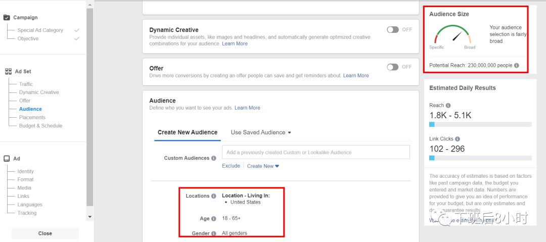Click sidebar scrollbar up arrow
Viewport: 546px width, 242px height.
coord(90,5)
